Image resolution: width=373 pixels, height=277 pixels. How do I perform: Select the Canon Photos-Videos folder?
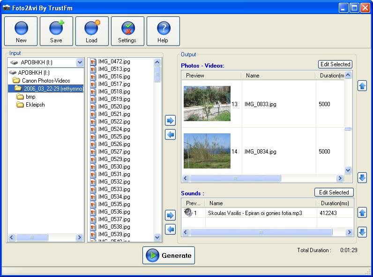pyautogui.click(x=45, y=81)
